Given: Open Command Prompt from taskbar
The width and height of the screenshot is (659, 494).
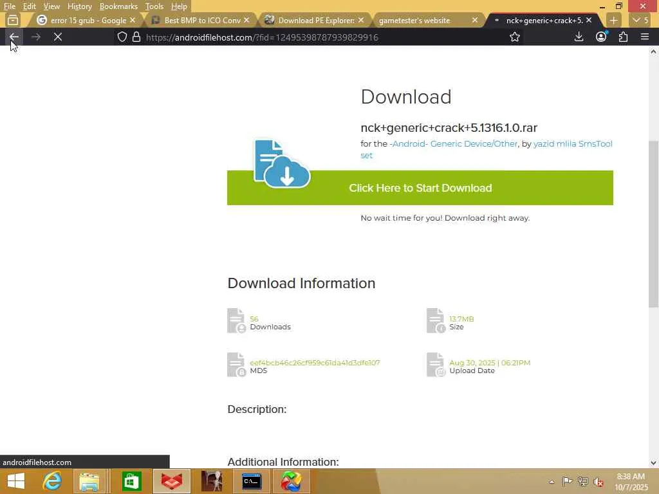Looking at the screenshot, I should 252,481.
